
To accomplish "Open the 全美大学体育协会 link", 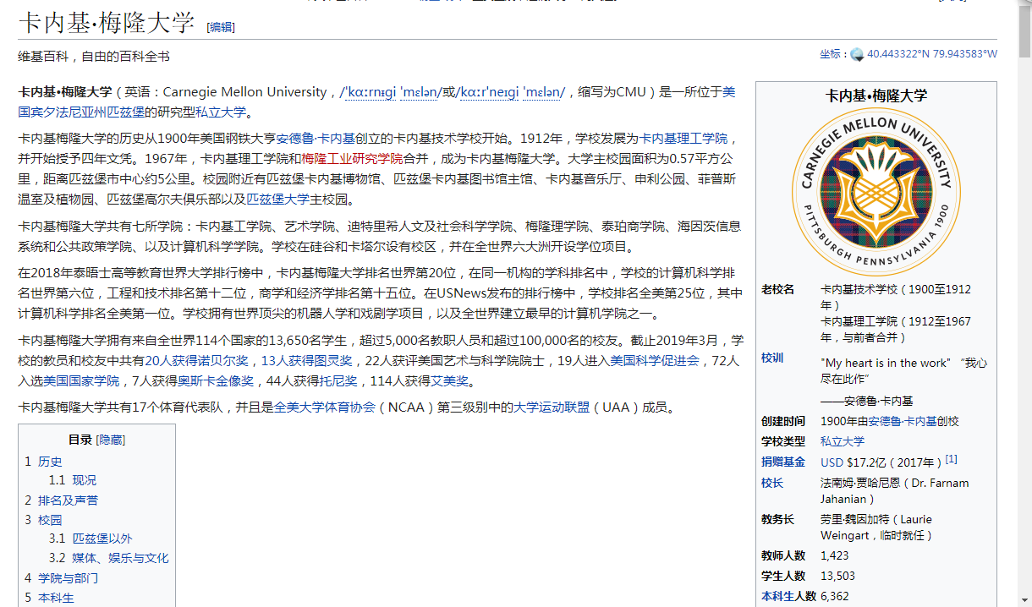I will click(x=325, y=407).
